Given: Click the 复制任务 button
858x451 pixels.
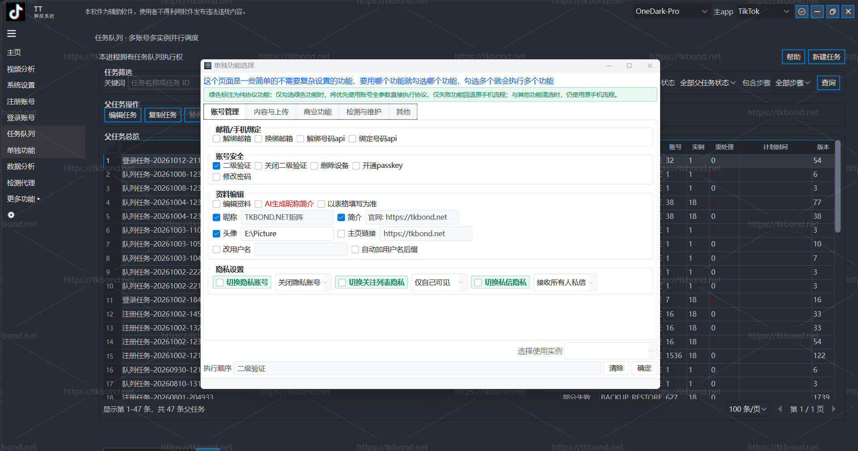Looking at the screenshot, I should coord(163,115).
